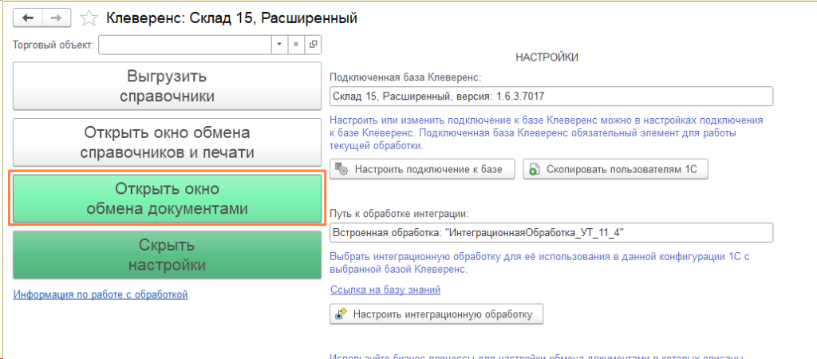This screenshot has height=359, width=817.
Task: Click the Путь к обработке интеграции field
Action: tap(551, 232)
